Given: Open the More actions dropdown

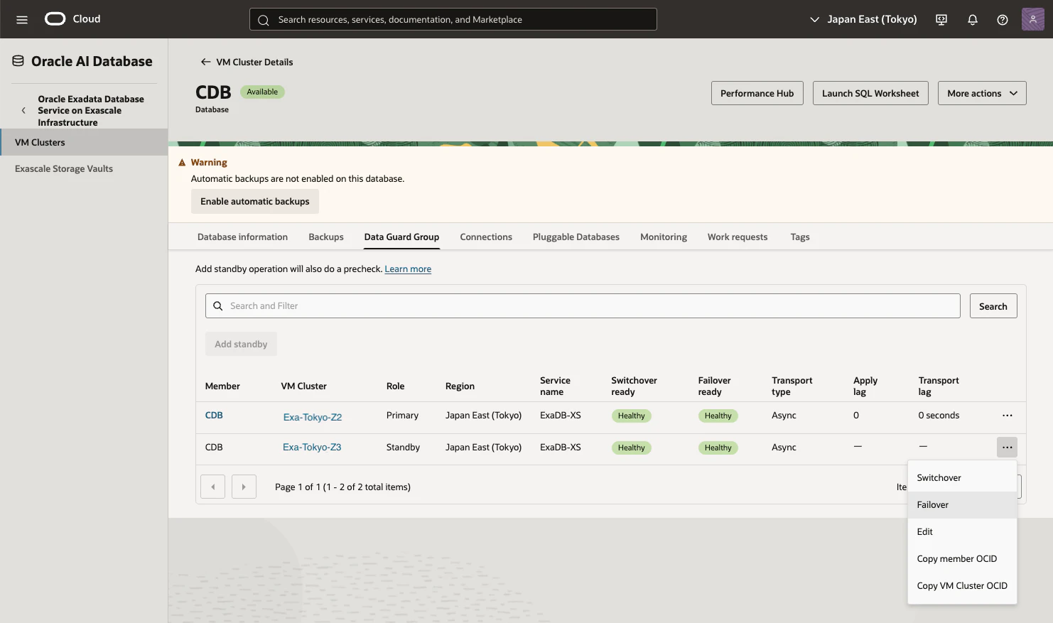Looking at the screenshot, I should click(982, 93).
